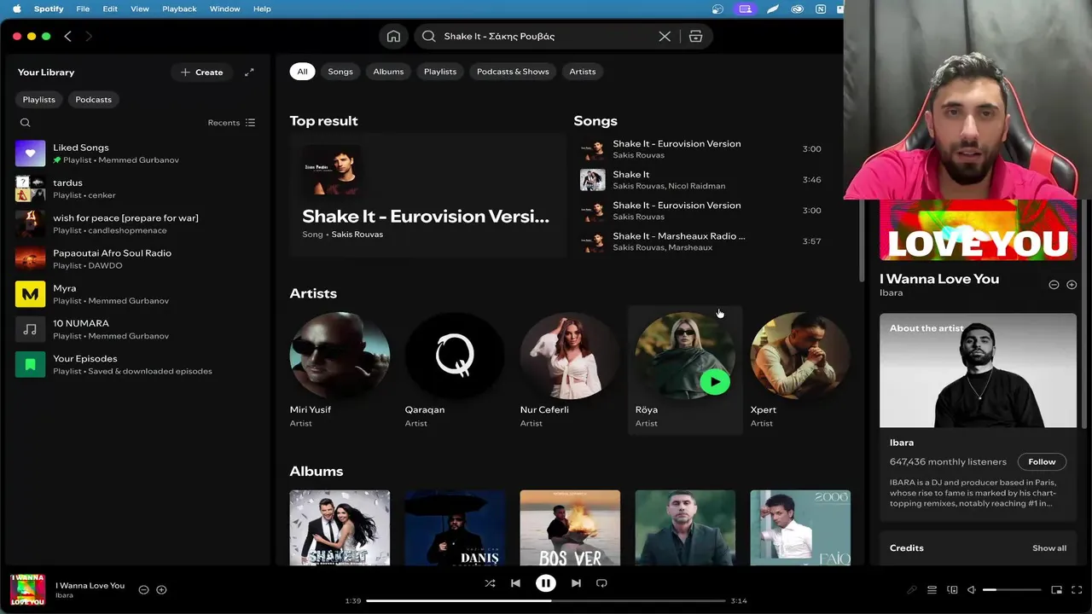Expand Your Library to full view

(x=249, y=72)
